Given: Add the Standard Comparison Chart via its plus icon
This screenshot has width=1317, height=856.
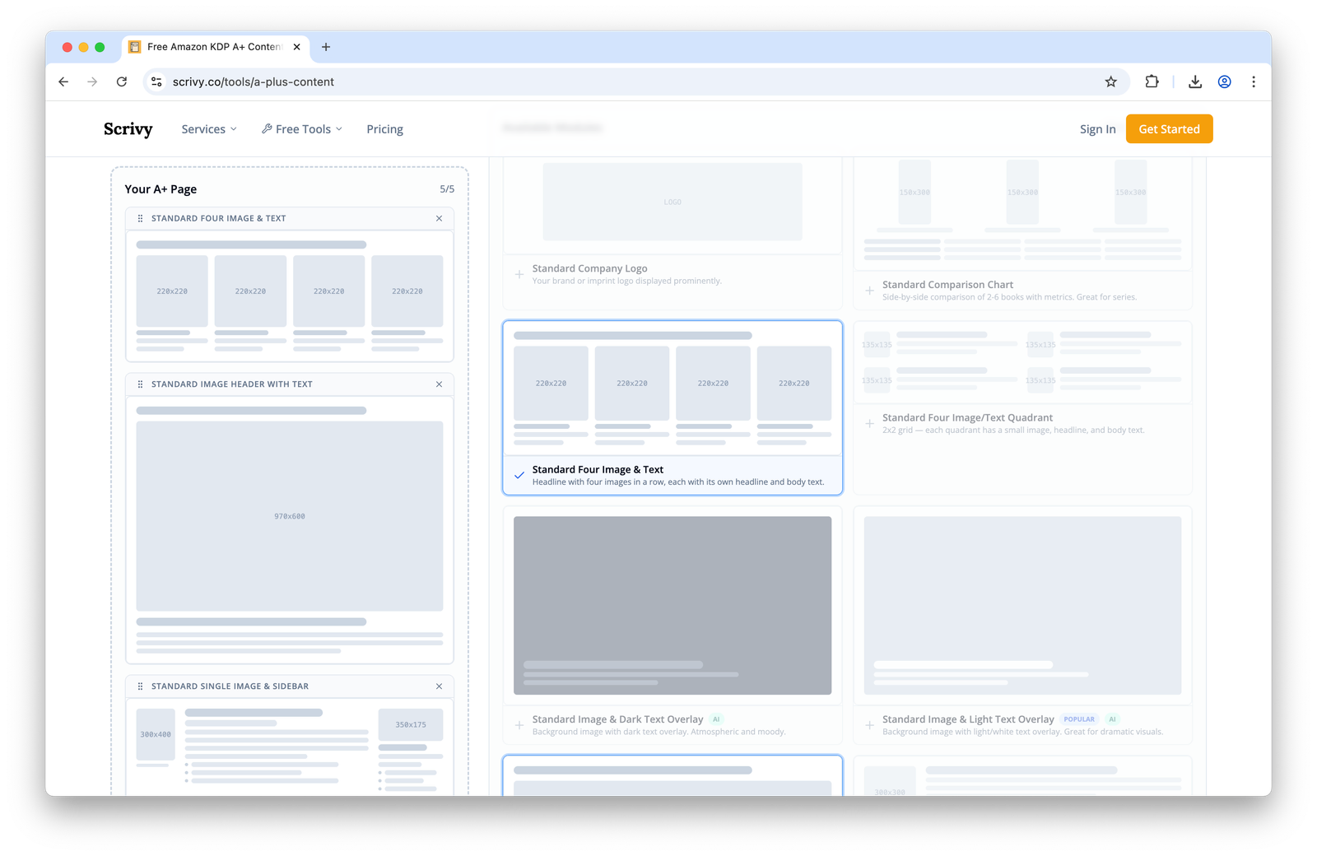Looking at the screenshot, I should [x=869, y=290].
